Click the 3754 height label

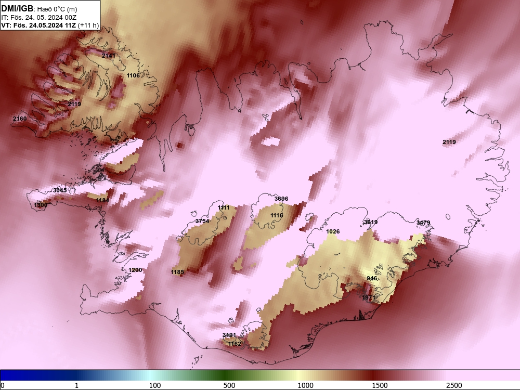202,221
